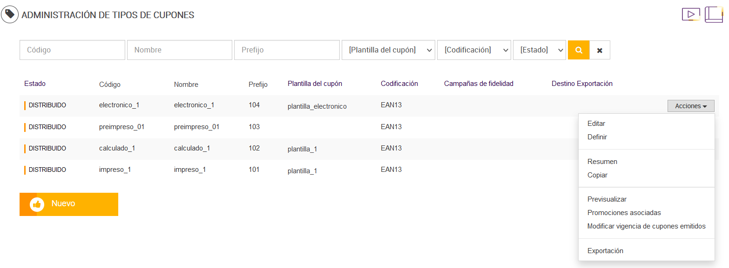Viewport: 729px width, 268px height.
Task: Click the thumbs-up icon on Nuevo
Action: [37, 204]
